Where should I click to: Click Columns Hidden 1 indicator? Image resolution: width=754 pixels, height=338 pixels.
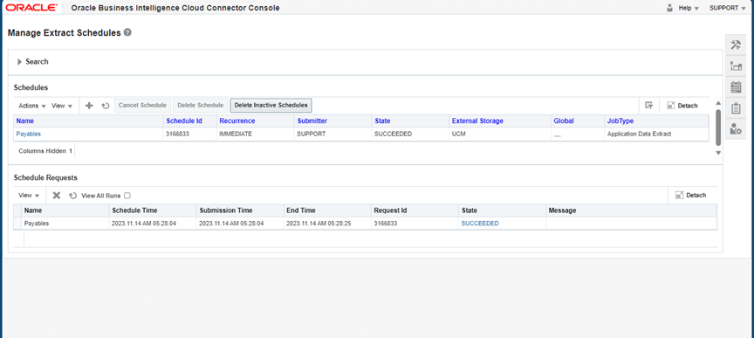click(x=45, y=151)
